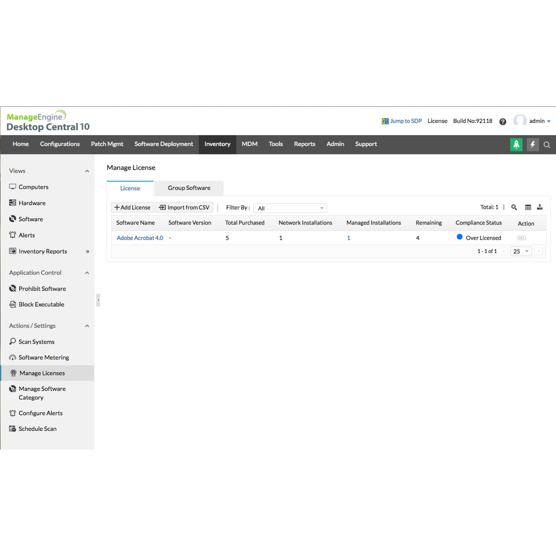Open the search within the license table
Screen dimensions: 556x556
pos(514,207)
